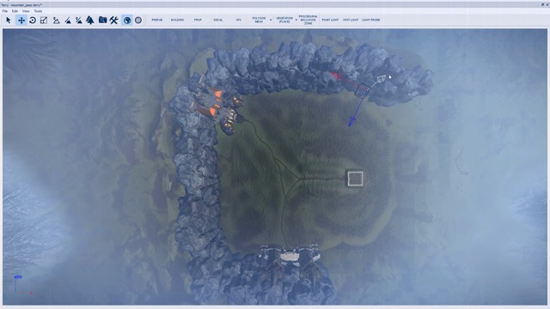550x309 pixels.
Task: Open the File menu
Action: coord(5,11)
